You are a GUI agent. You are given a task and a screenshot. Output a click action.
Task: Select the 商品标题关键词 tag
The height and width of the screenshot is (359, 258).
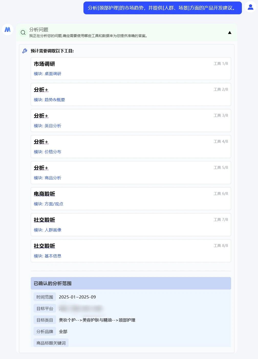click(x=51, y=343)
